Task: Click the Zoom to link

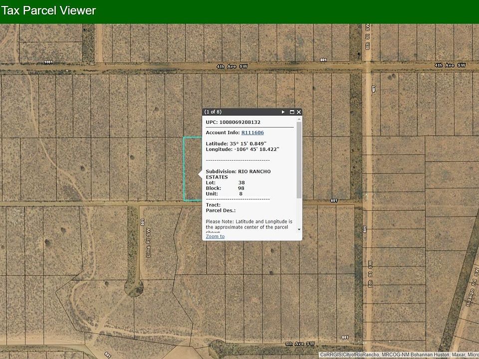Action: pos(215,236)
